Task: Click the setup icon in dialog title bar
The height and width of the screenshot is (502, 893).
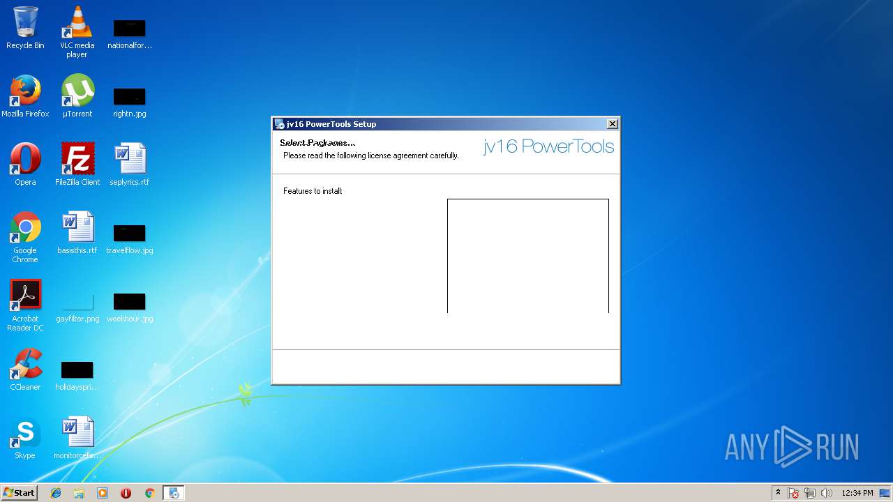Action: [280, 124]
